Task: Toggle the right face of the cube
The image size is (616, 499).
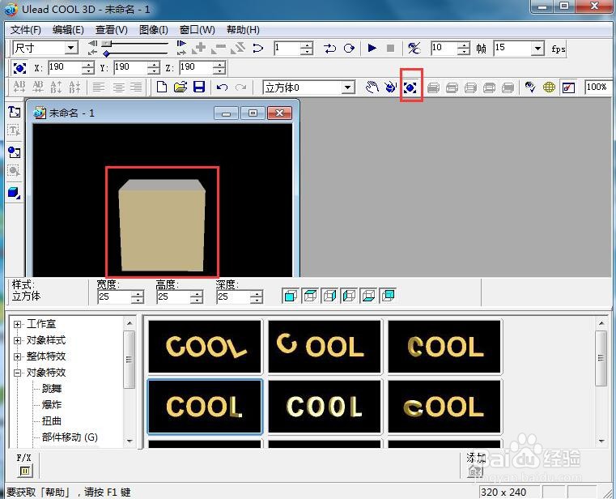Action: click(x=329, y=296)
